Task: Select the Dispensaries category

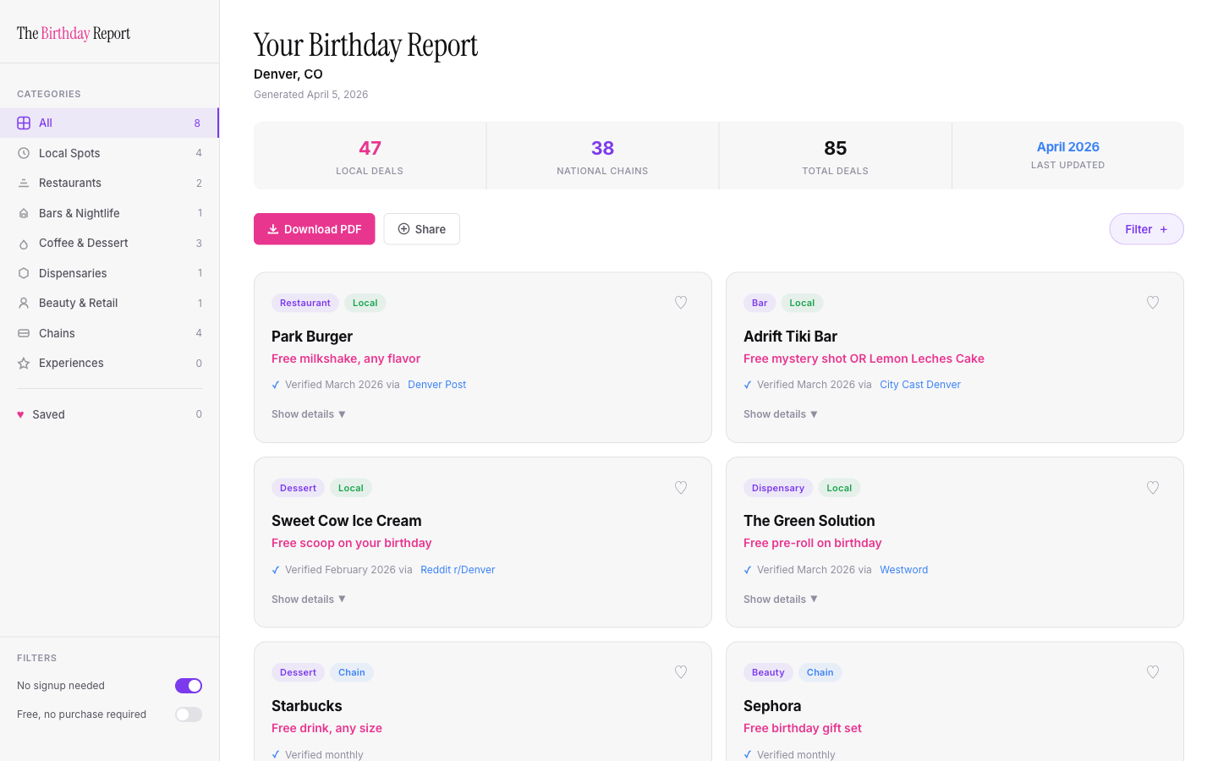Action: 109,273
